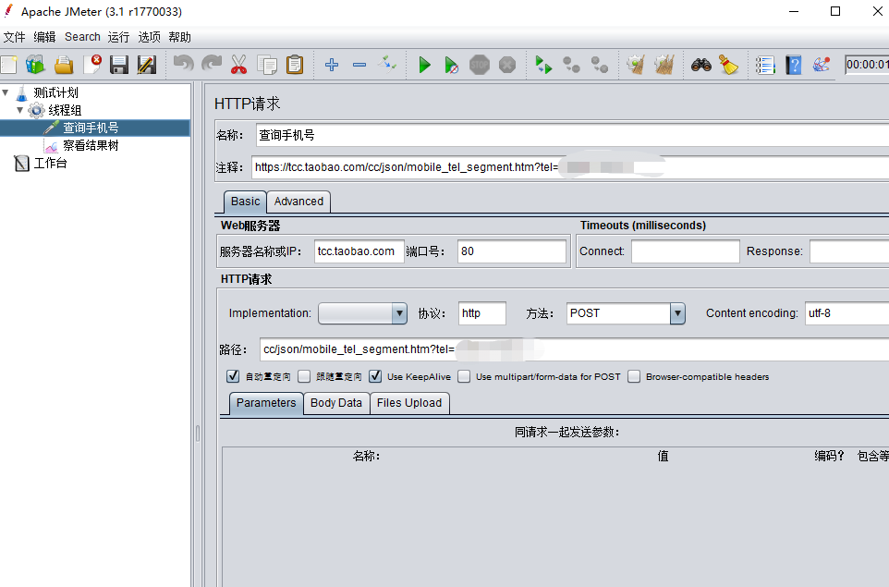Reset search with the yellow brush icon
The height and width of the screenshot is (587, 889).
728,65
